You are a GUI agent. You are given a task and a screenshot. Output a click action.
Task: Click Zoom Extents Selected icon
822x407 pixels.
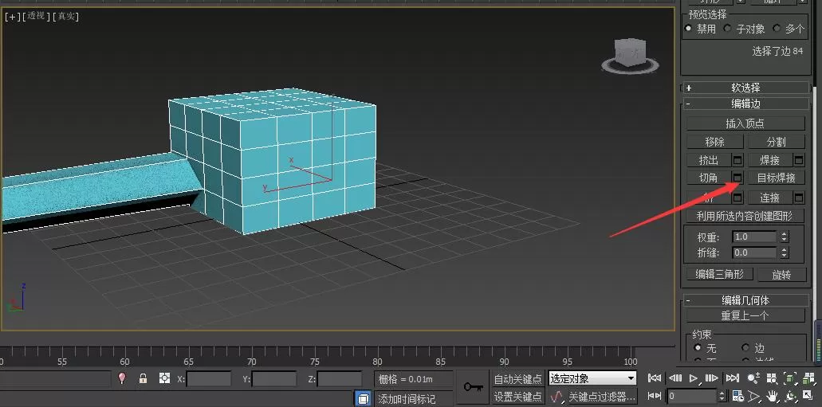coord(790,378)
